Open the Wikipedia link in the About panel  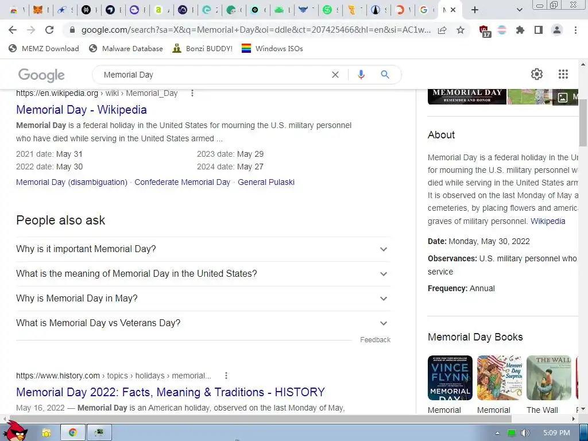pos(547,221)
